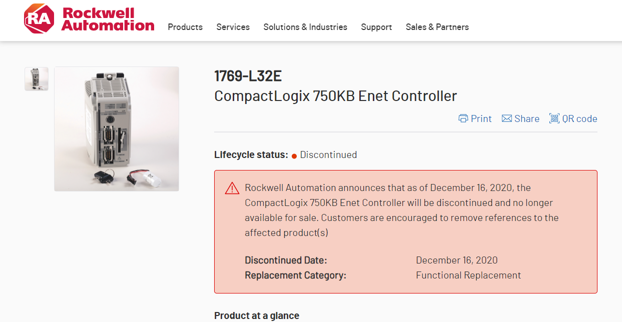Click the 1769-L32E product number heading
The image size is (622, 322).
(248, 76)
